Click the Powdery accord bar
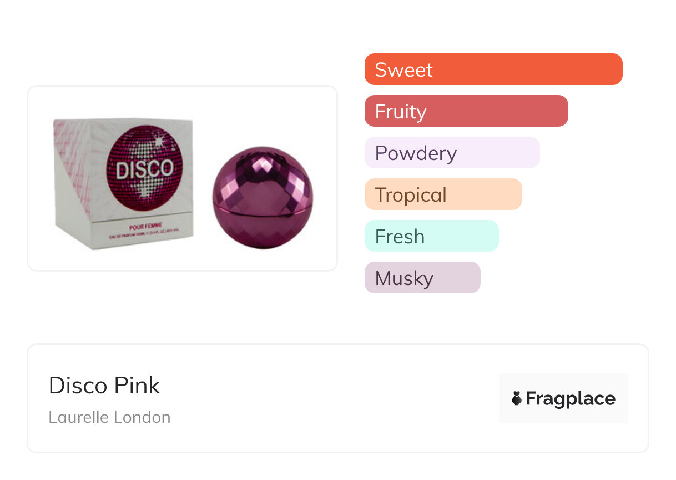This screenshot has height=480, width=676. point(452,153)
